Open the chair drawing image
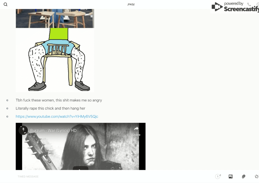Image resolution: width=259 pixels, height=183 pixels. tap(55, 60)
